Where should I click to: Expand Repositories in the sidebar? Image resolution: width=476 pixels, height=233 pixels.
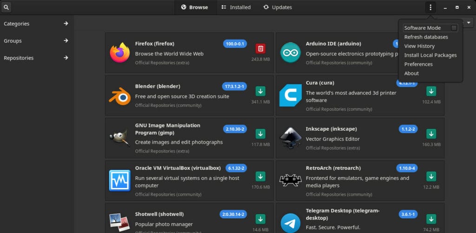pyautogui.click(x=36, y=58)
